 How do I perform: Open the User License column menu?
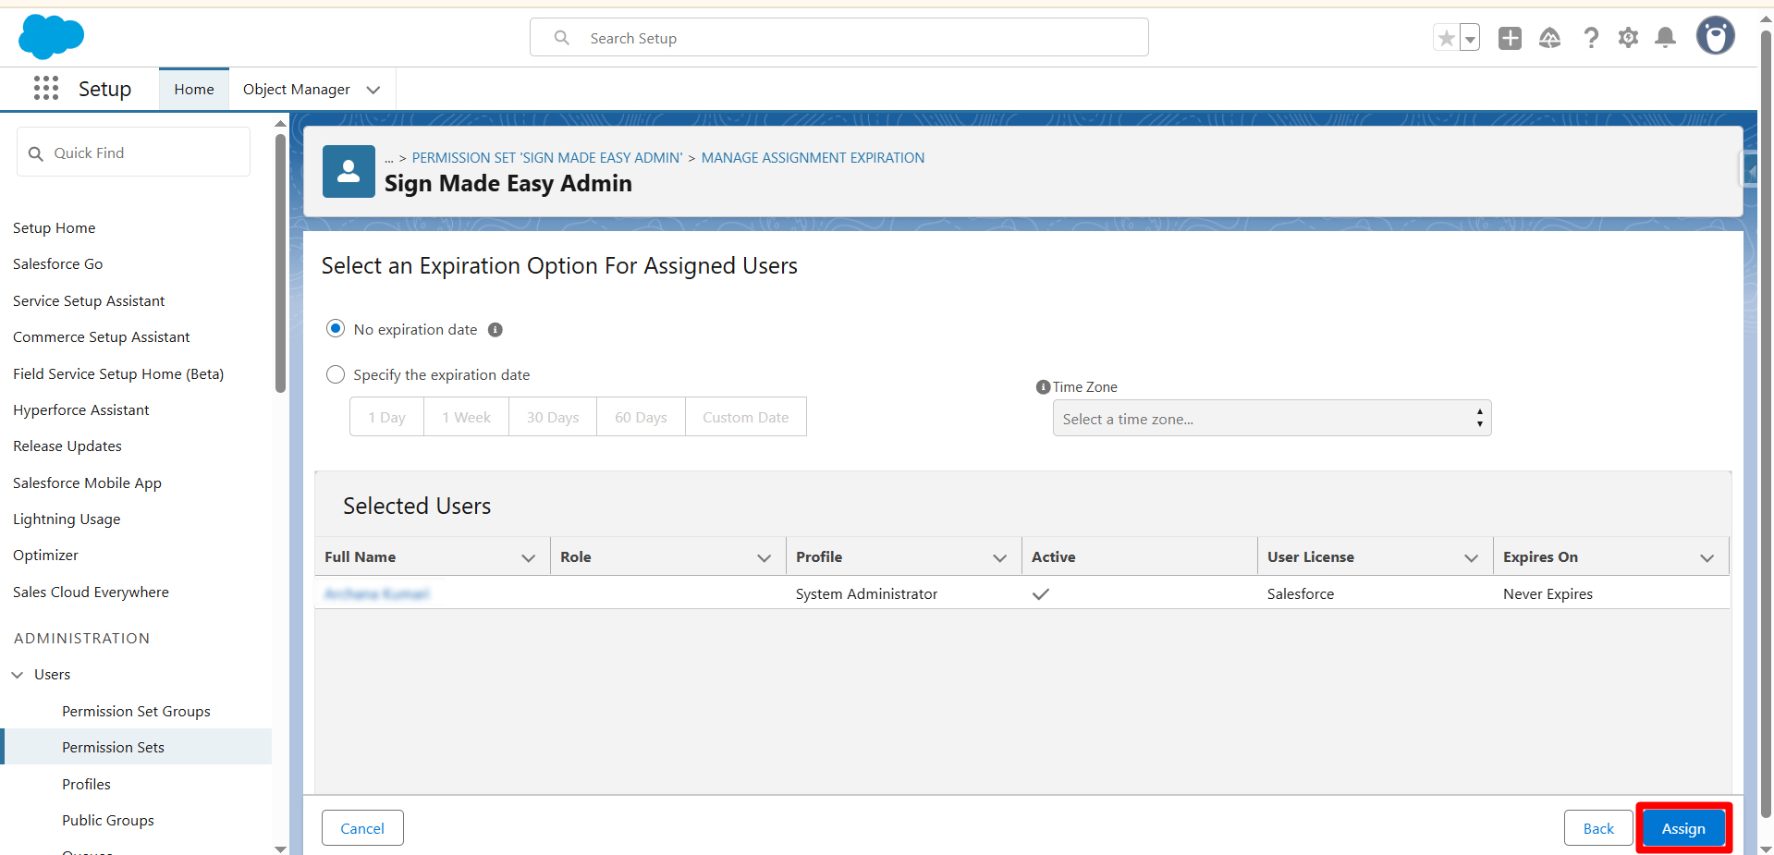(x=1472, y=557)
